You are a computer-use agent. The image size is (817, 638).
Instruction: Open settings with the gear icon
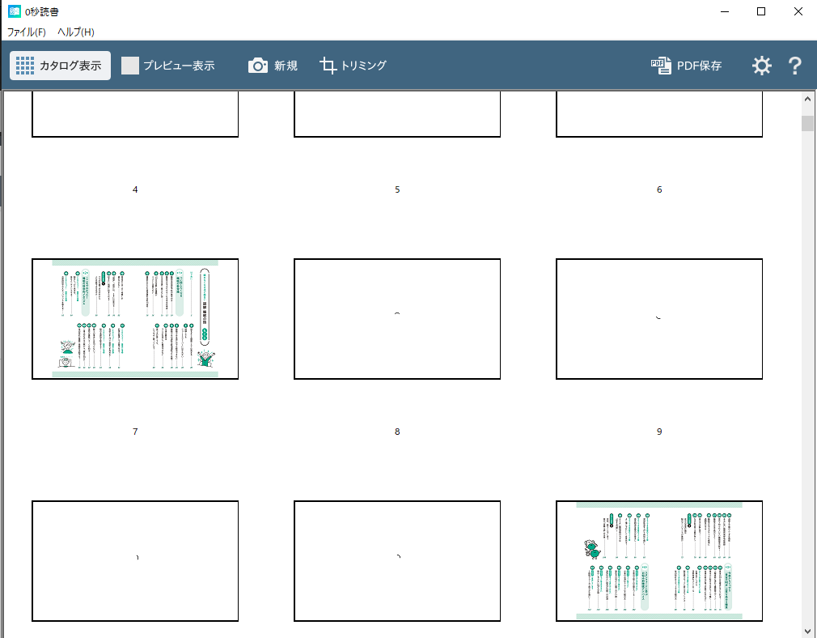click(x=762, y=66)
